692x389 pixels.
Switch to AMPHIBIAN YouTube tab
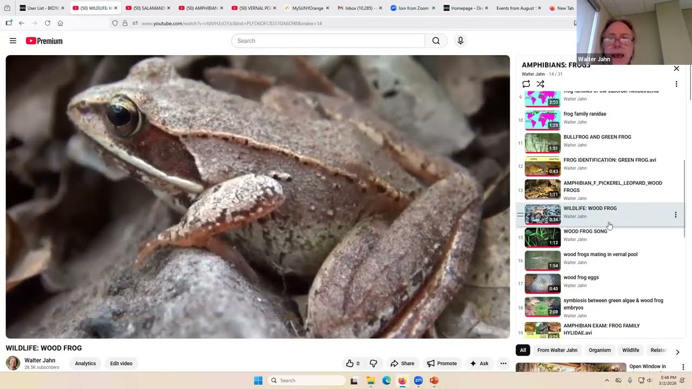click(201, 8)
